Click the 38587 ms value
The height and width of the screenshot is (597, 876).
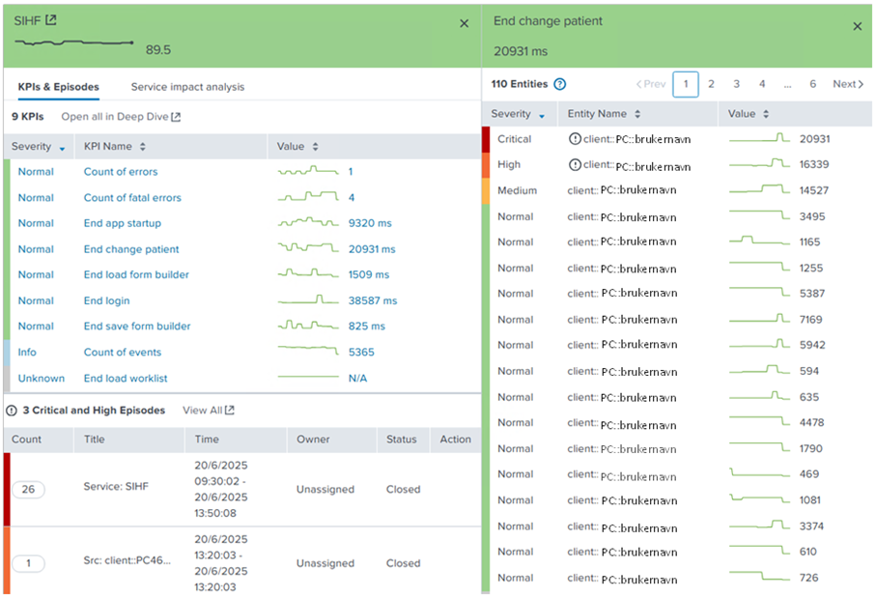click(x=373, y=300)
